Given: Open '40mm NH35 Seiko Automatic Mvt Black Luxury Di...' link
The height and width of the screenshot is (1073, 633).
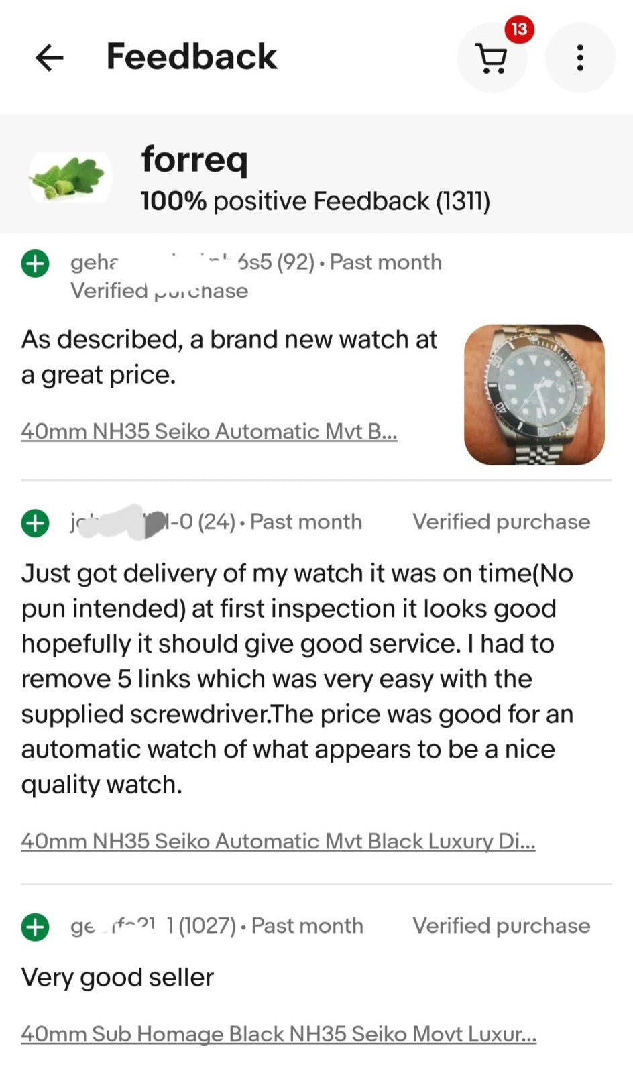Looking at the screenshot, I should 278,841.
